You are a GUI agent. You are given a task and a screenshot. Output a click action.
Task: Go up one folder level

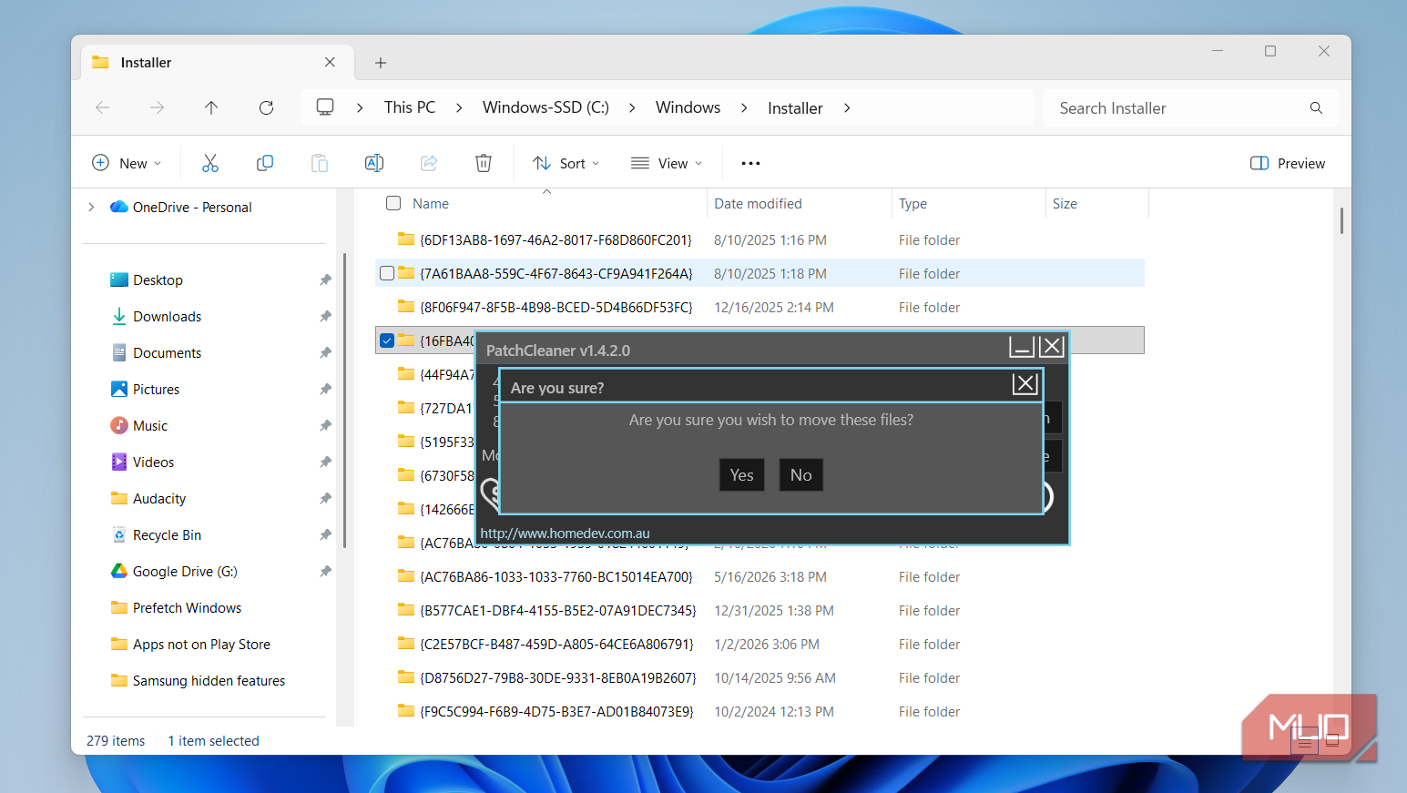coord(211,107)
